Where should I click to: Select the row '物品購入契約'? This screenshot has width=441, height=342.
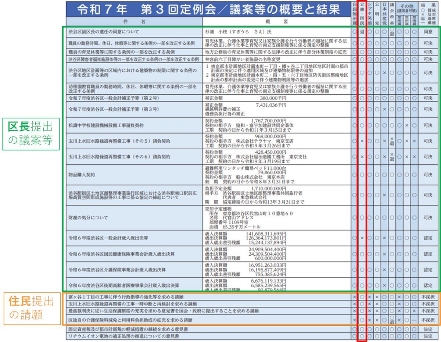[x=252, y=175]
